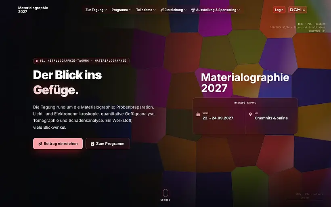Expand the chevron next to Zur Tagung
This screenshot has width=331, height=207.
[x=106, y=10]
